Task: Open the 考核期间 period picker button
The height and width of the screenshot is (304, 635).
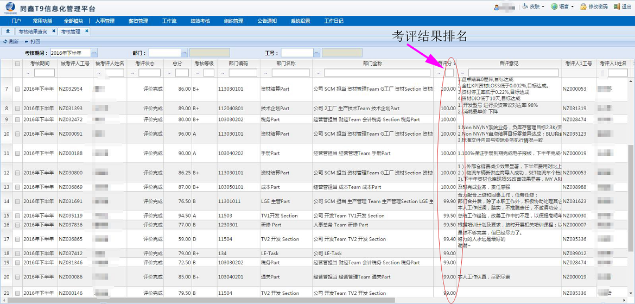Action: (94, 53)
